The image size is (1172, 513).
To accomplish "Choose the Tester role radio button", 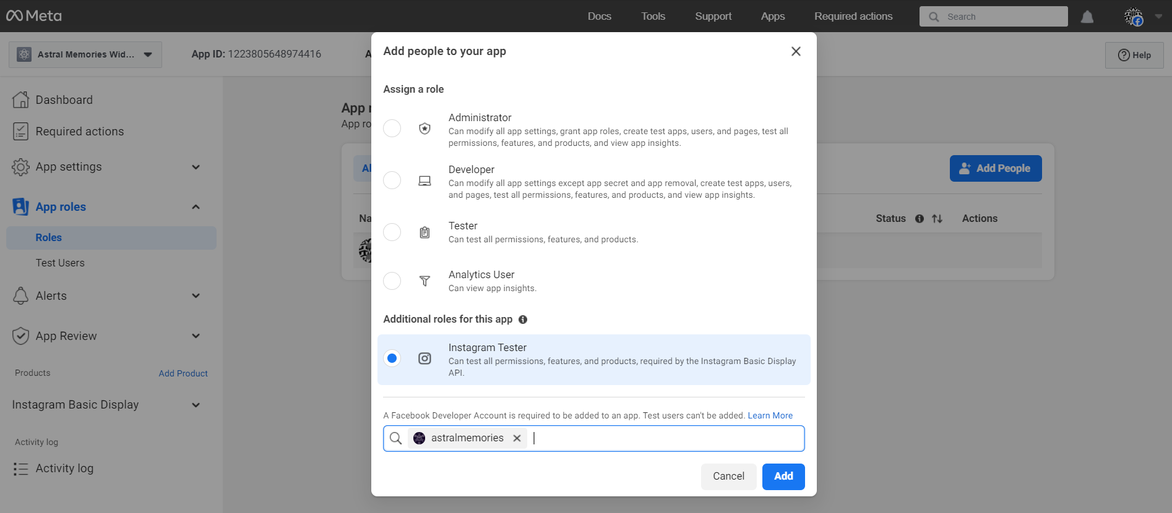I will 392,232.
